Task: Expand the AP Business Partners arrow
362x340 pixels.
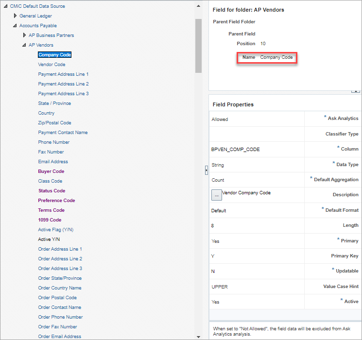Action: [24, 35]
